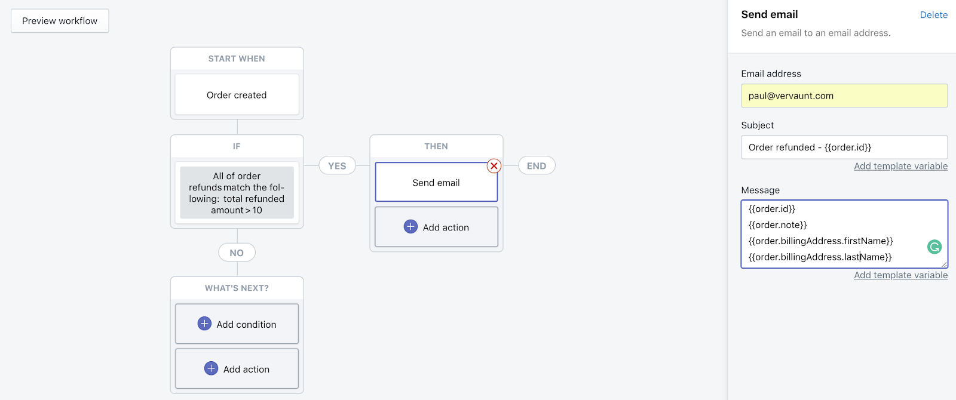Click the plus icon beside Add condition
This screenshot has width=956, height=400.
click(204, 324)
